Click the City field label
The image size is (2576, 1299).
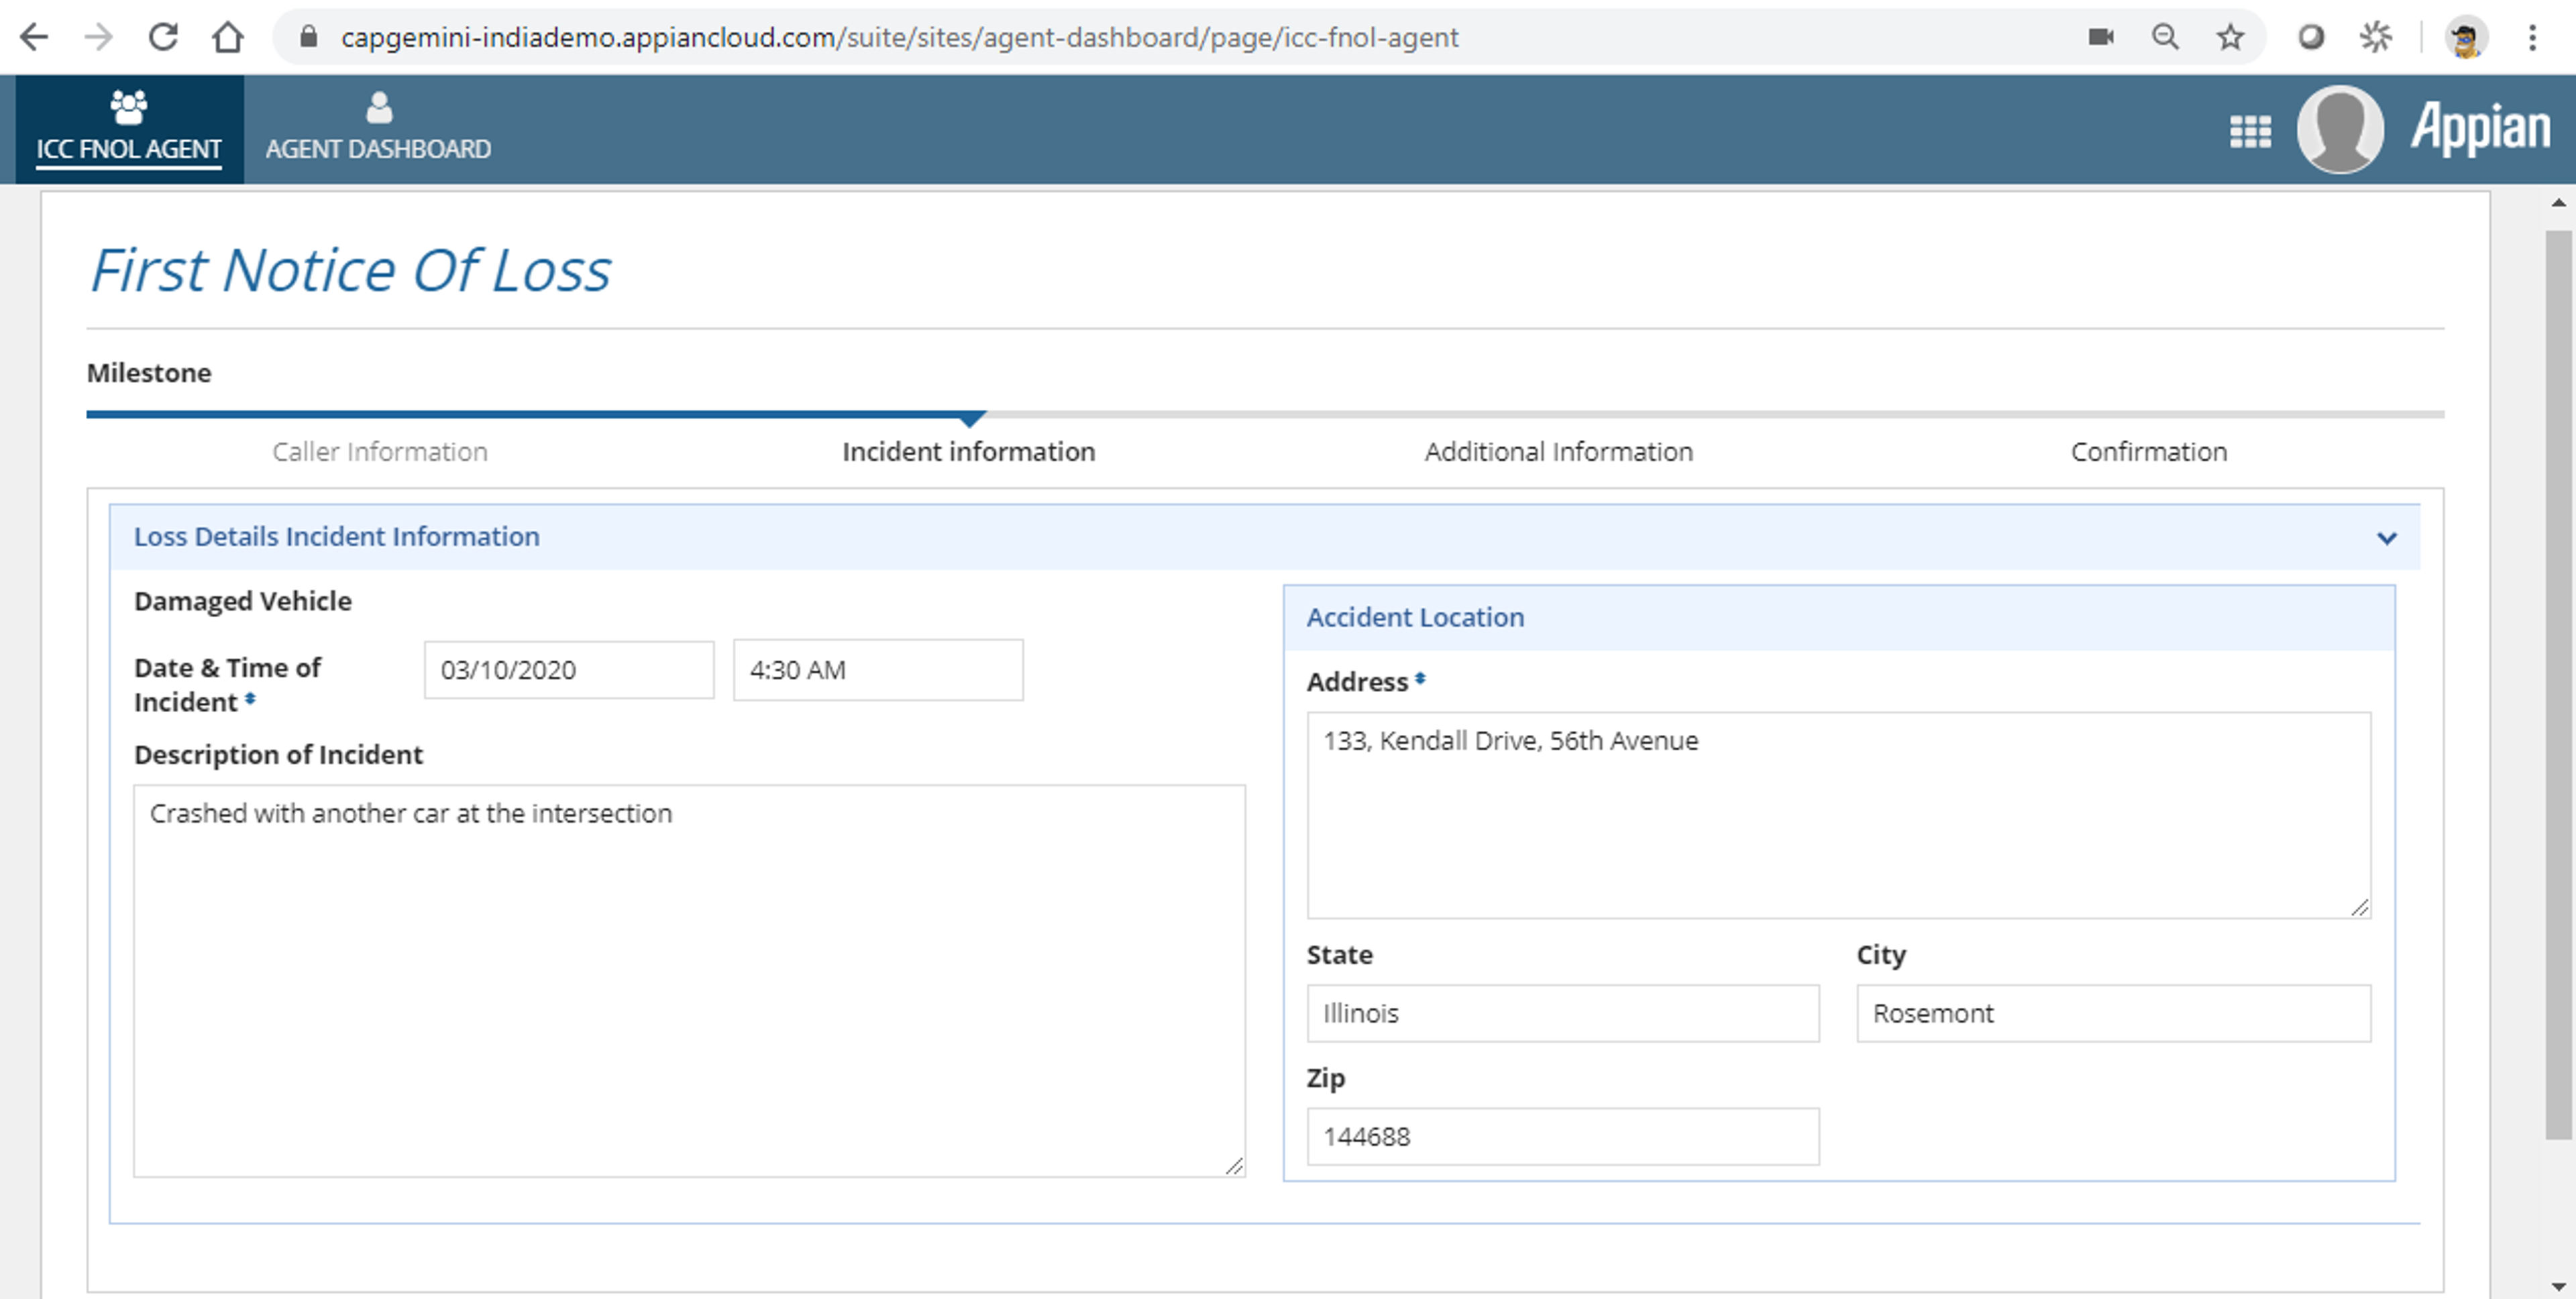pyautogui.click(x=1881, y=955)
